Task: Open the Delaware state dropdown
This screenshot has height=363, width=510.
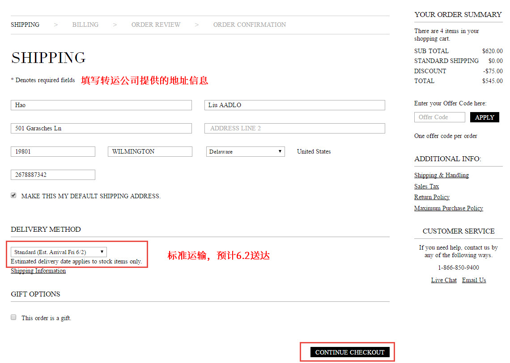Action: point(246,152)
